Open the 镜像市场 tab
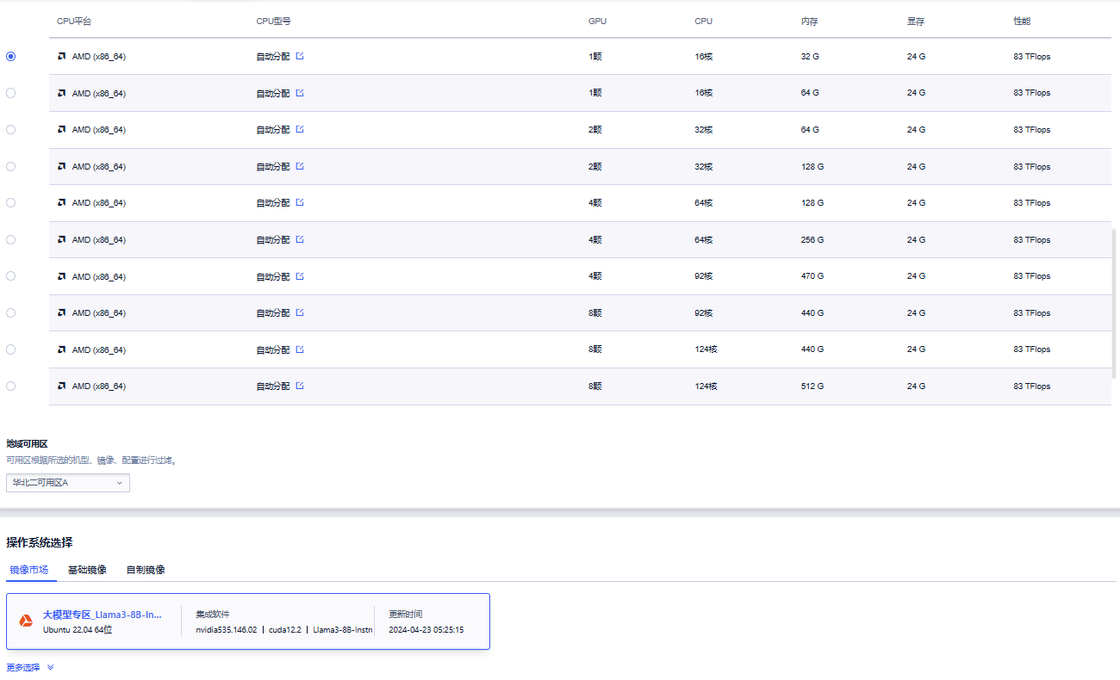The image size is (1120, 680). coord(28,570)
